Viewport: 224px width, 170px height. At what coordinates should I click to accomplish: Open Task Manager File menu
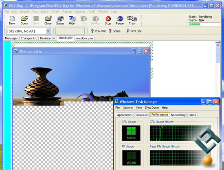click(117, 108)
